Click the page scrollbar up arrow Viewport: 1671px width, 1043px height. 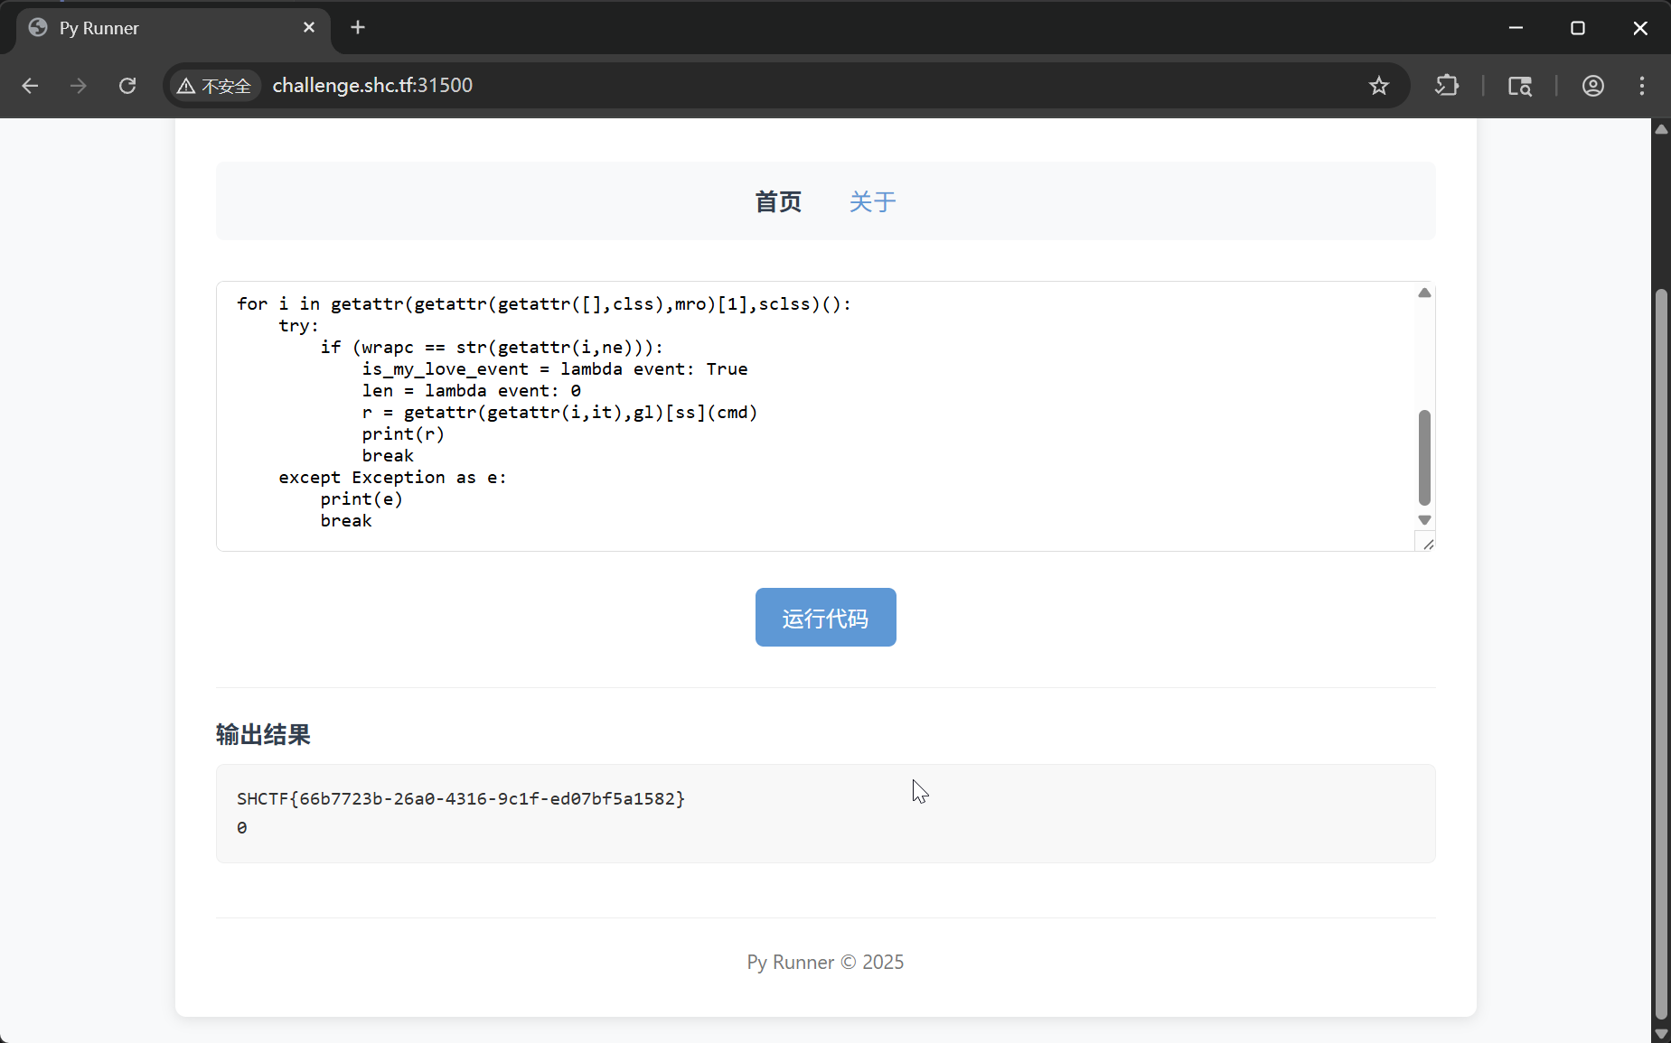1662,129
